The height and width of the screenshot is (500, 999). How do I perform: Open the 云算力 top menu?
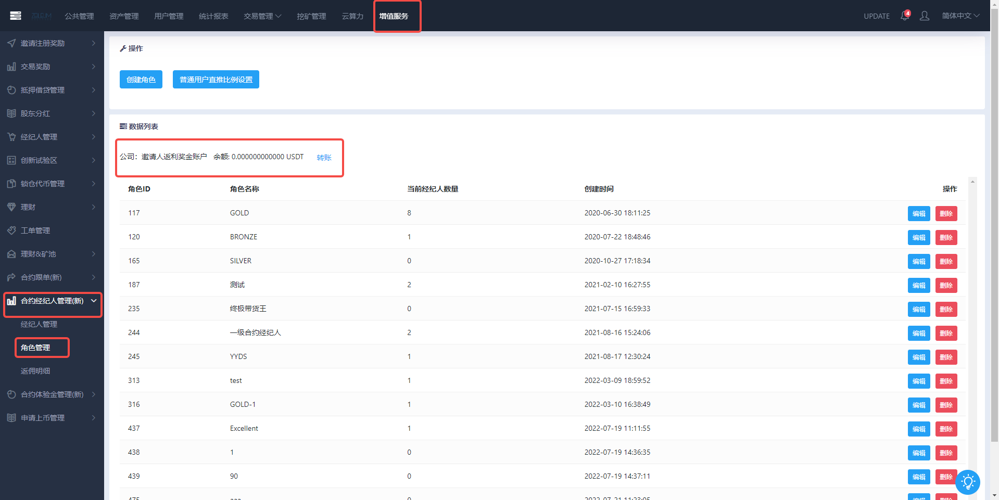[352, 16]
